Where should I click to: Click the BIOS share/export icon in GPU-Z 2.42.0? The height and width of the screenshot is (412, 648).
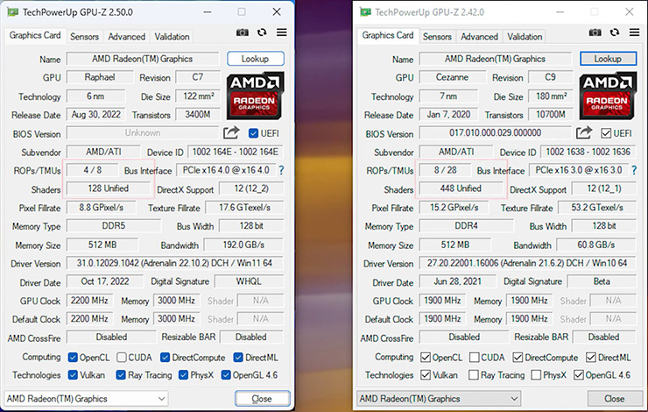pyautogui.click(x=584, y=132)
